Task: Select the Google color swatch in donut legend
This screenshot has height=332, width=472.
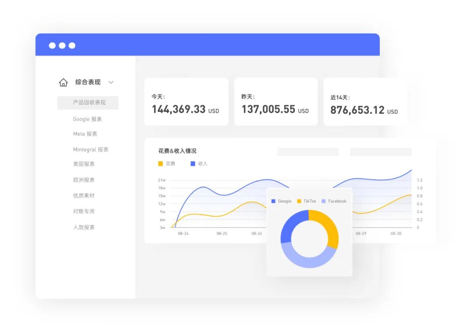Action: tap(274, 201)
